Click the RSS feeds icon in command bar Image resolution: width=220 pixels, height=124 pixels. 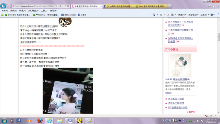click(x=161, y=15)
